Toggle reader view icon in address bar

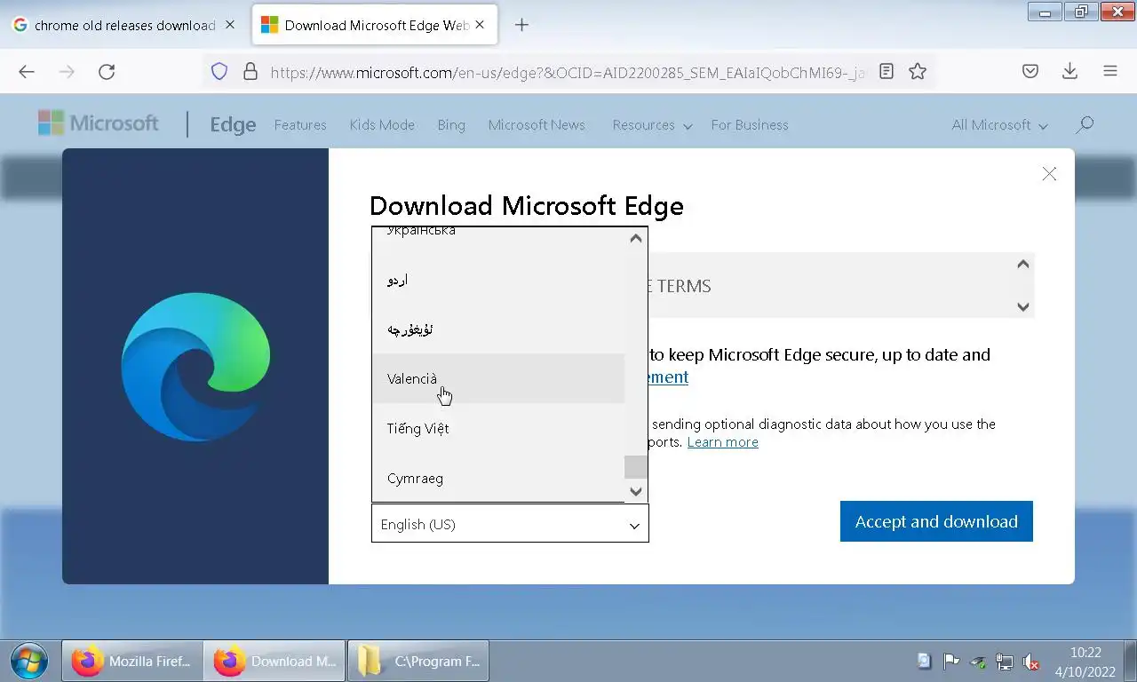click(886, 71)
